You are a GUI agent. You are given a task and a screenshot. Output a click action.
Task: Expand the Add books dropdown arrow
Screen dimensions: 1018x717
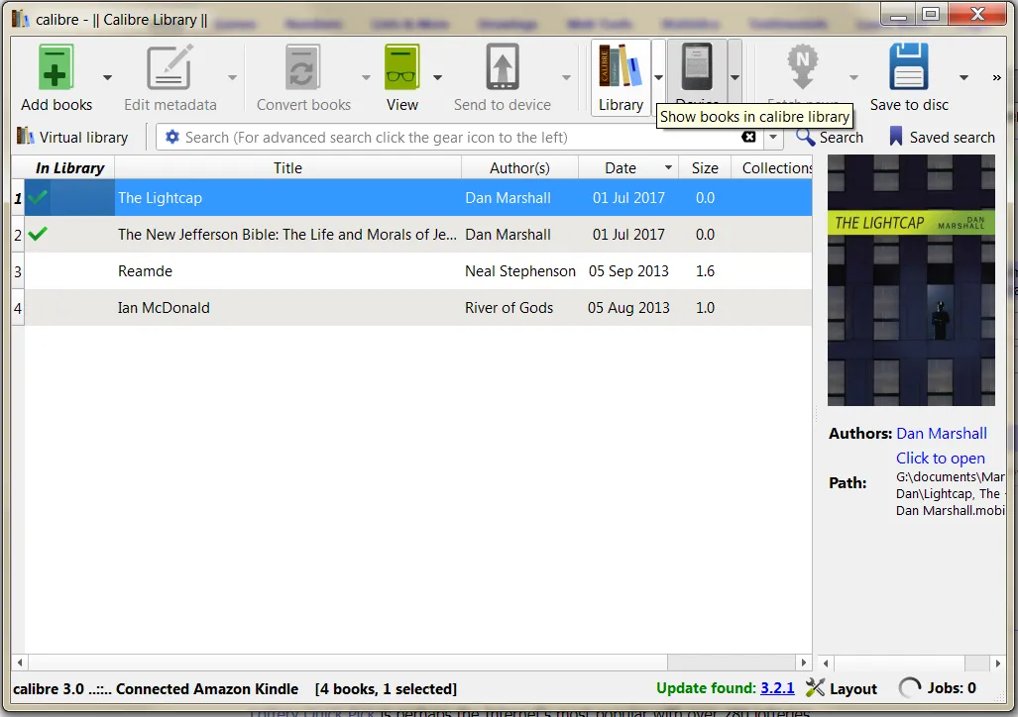tap(107, 77)
